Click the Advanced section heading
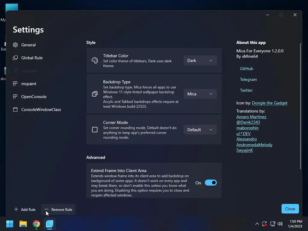Image resolution: width=308 pixels, height=231 pixels. coord(96,157)
